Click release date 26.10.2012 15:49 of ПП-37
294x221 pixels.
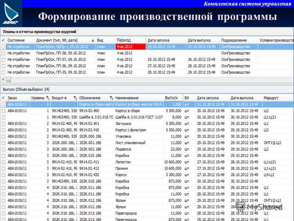click(x=202, y=60)
